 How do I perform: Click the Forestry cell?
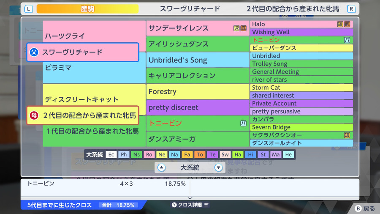click(198, 91)
